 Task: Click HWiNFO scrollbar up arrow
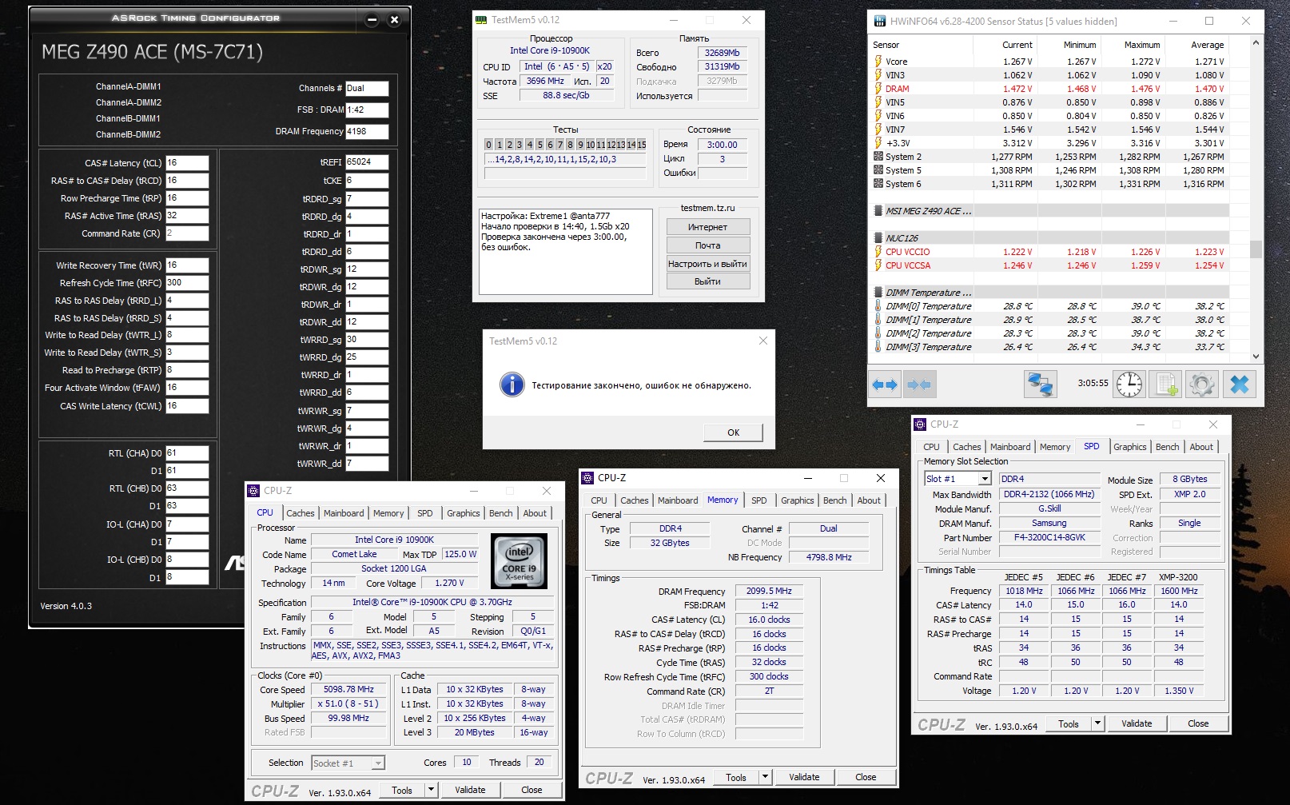(1255, 43)
